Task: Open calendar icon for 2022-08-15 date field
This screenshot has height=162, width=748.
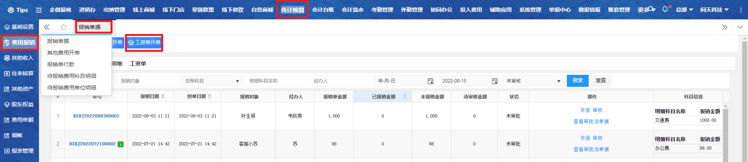Action: pos(494,81)
